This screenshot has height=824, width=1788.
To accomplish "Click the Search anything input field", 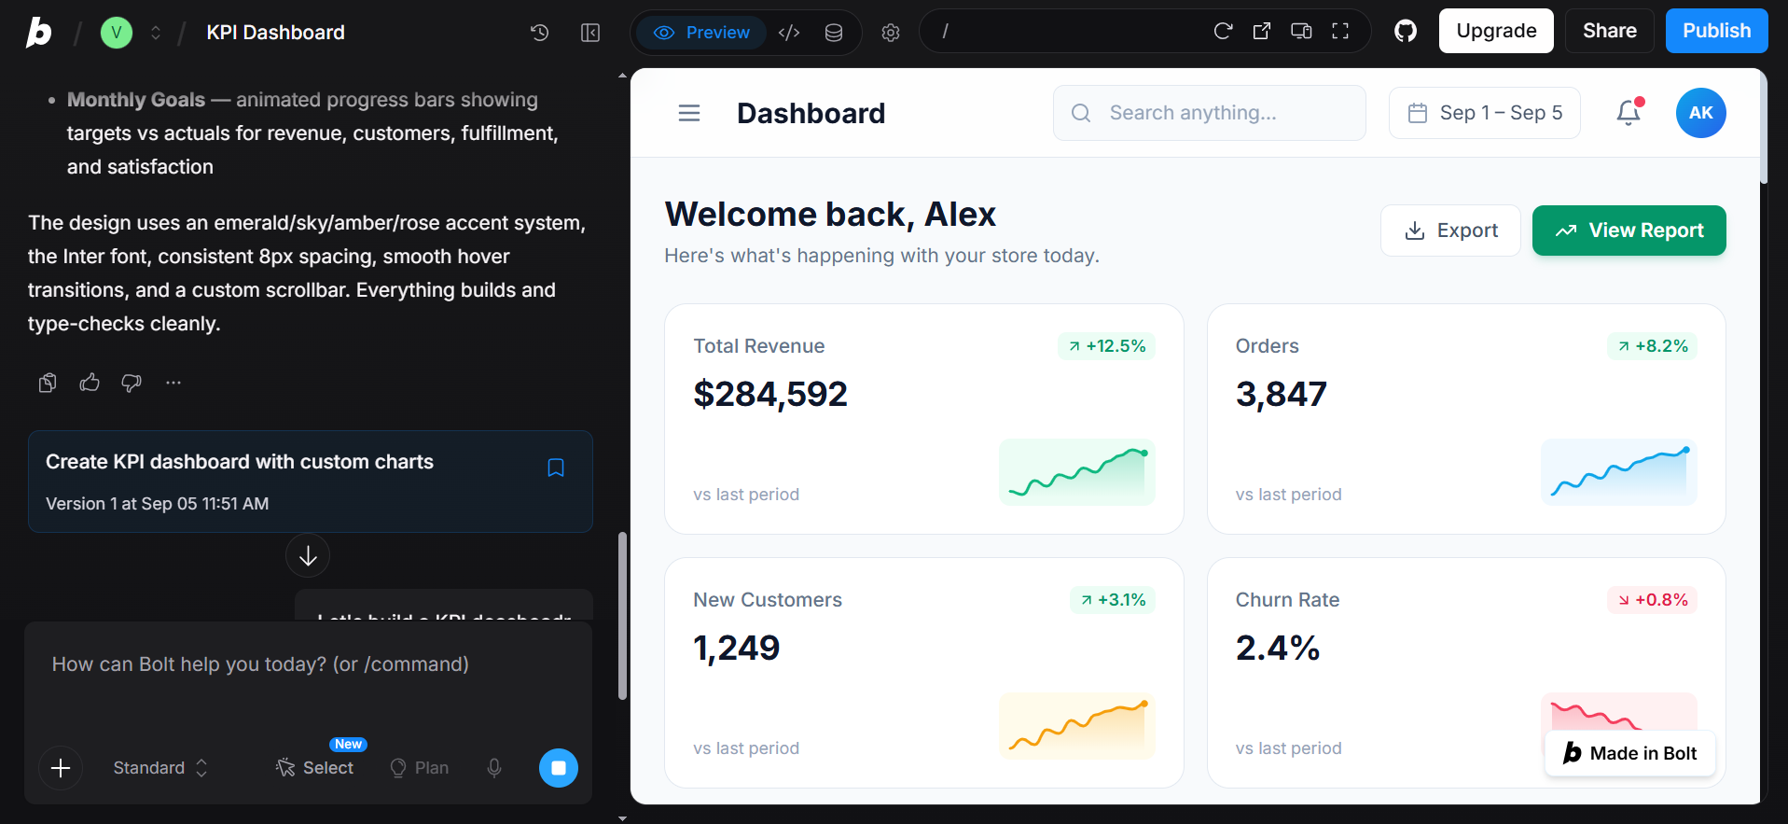I will (x=1210, y=113).
